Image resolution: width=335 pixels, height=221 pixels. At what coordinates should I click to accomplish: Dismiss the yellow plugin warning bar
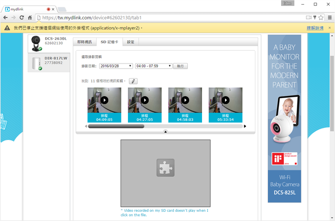click(329, 28)
